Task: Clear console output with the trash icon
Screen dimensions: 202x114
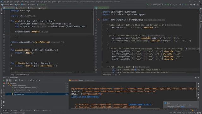Action: point(199,98)
